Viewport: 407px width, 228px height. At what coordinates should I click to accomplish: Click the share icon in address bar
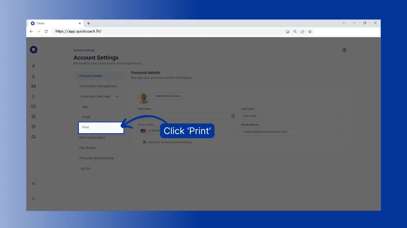302,32
